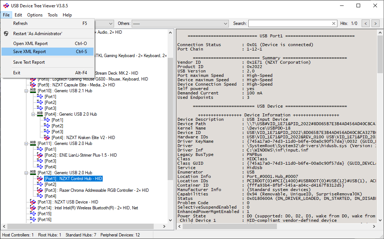Click the shield icon beside Restart As Administrator

[x=6, y=34]
